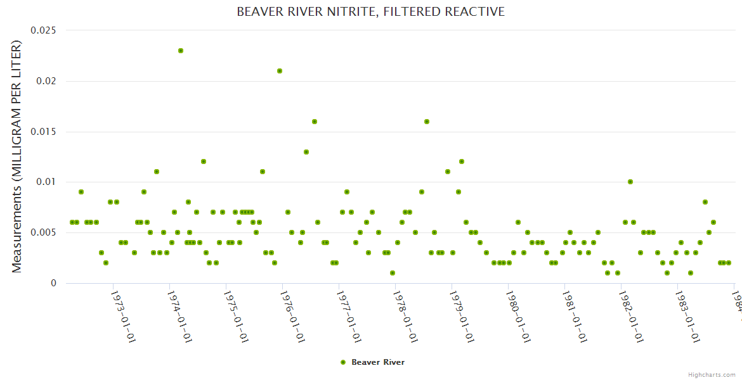Click the 0.025 y-axis label
Screen dimensions: 742x380
coord(42,30)
